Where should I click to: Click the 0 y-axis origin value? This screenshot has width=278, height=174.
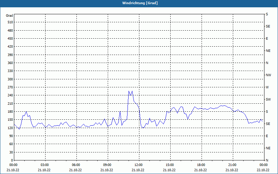pos(12,160)
